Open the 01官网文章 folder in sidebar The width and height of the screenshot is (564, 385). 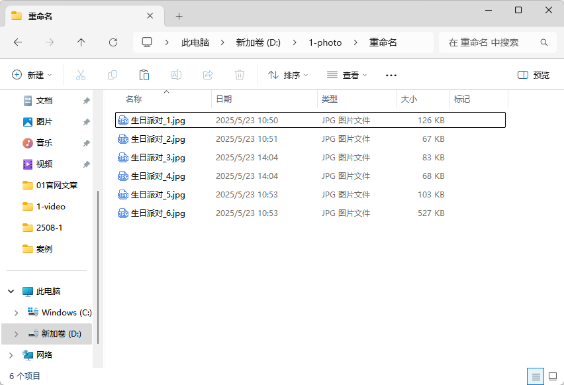click(x=50, y=186)
